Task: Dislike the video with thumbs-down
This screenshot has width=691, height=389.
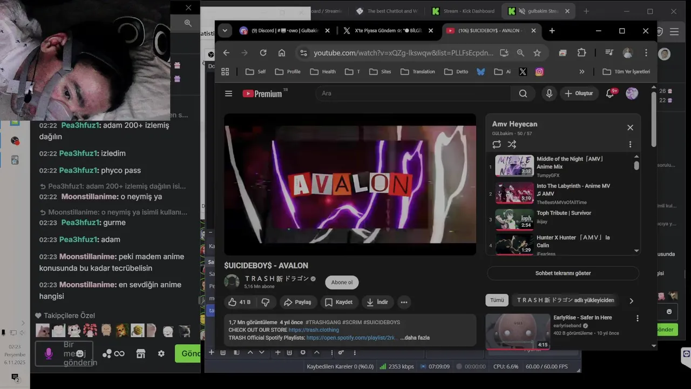Action: (266, 302)
